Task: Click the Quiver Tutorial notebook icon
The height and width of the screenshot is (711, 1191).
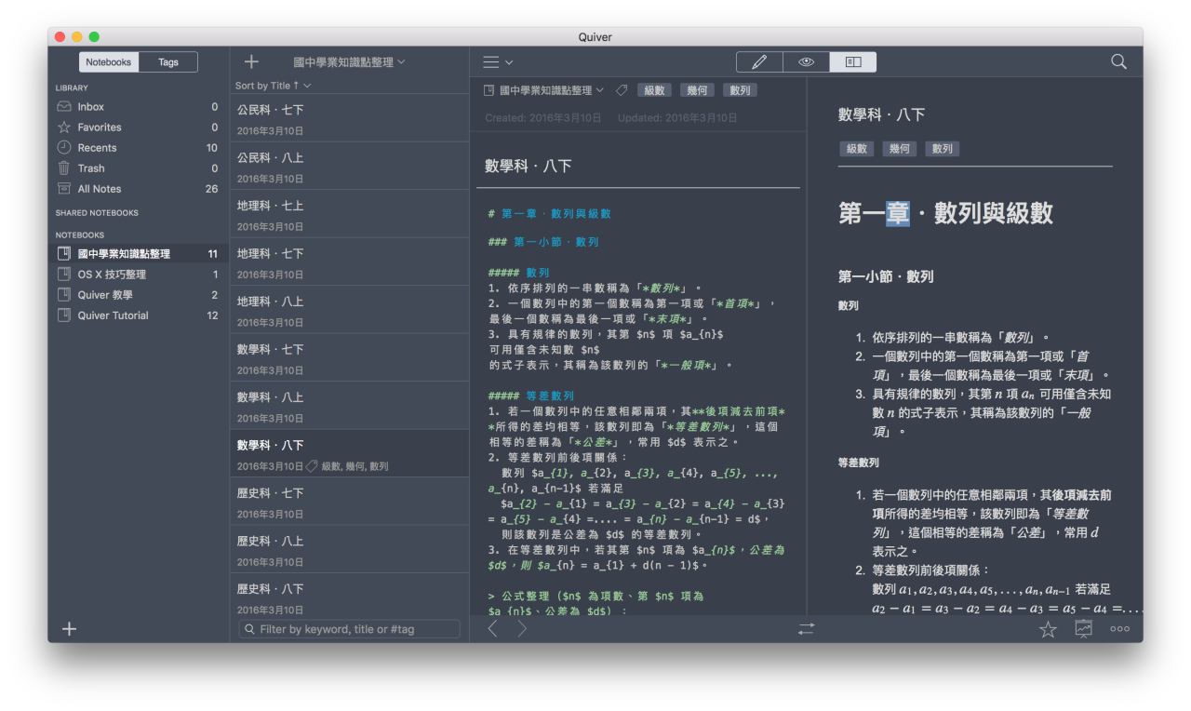Action: coord(64,315)
